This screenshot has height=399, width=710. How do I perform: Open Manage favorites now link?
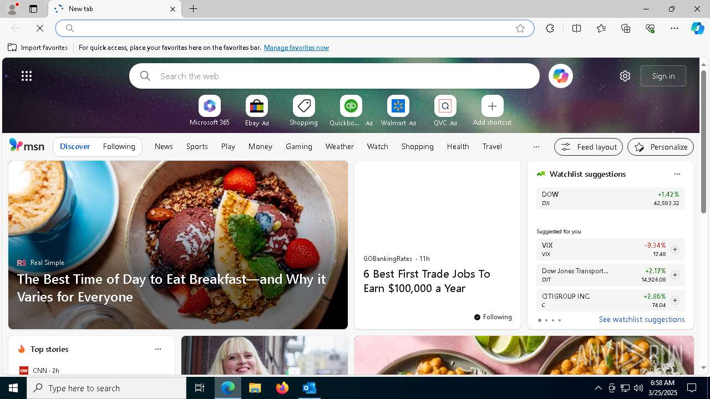296,48
